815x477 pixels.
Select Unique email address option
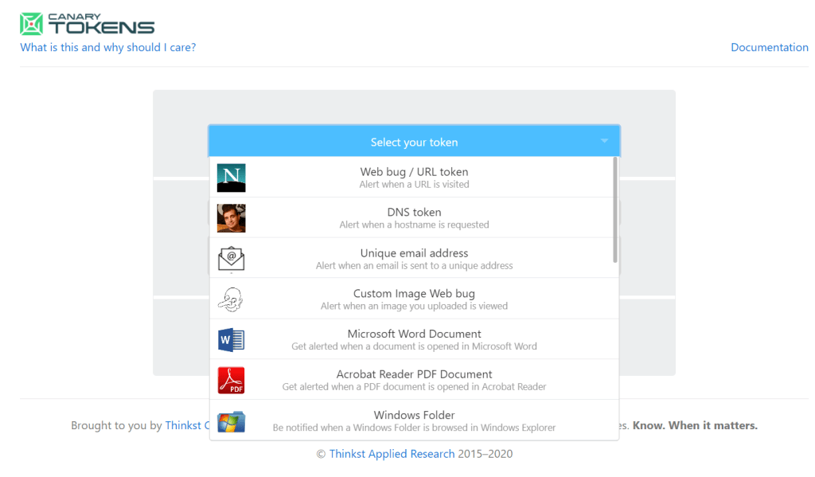tap(414, 258)
